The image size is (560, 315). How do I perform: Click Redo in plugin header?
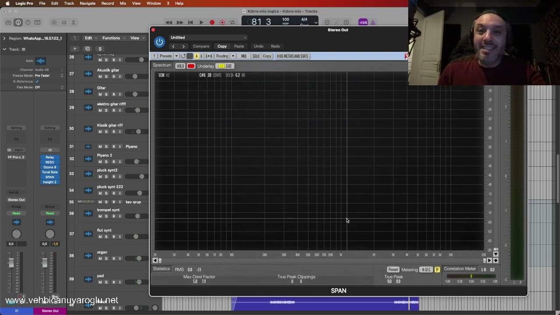tap(275, 46)
